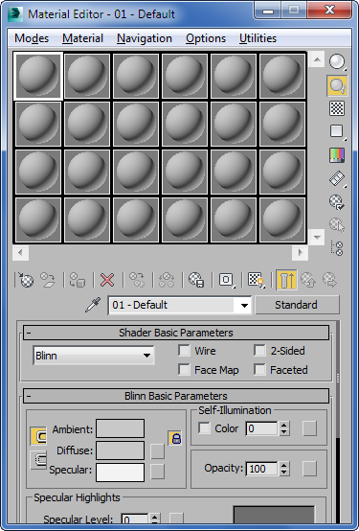The image size is (359, 531).
Task: Open the 01 - Default material name dropdown
Action: click(x=243, y=305)
